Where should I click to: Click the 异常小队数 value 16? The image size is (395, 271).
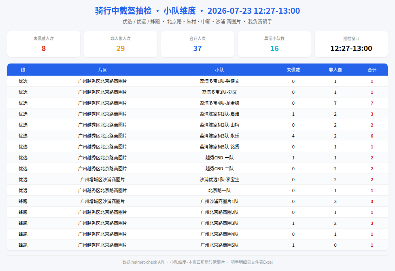(274, 49)
